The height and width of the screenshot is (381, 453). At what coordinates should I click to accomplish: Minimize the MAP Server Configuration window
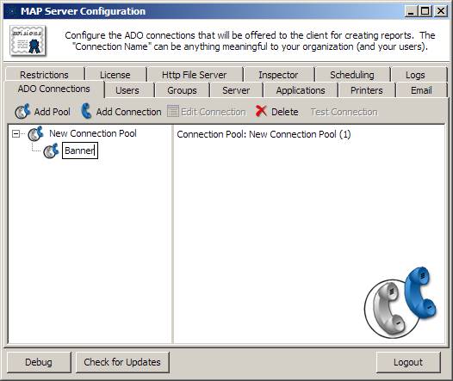[411, 11]
